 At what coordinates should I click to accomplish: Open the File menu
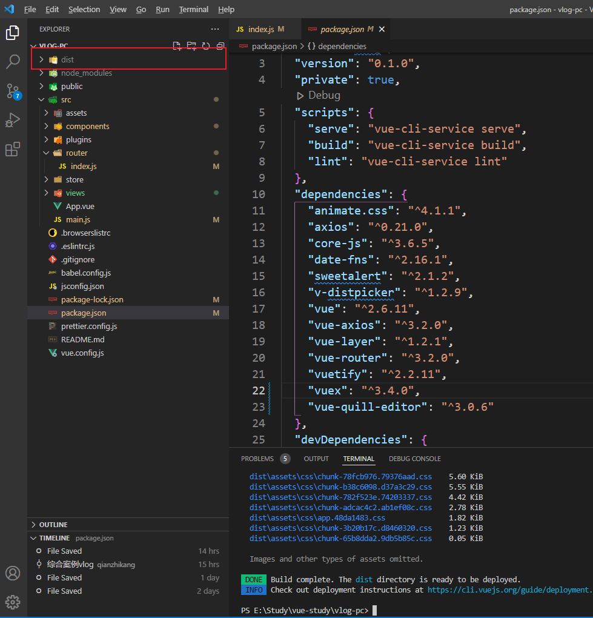pyautogui.click(x=30, y=10)
